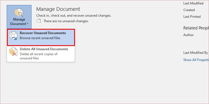
Task: Click the Check in, check out description text
Action: pos(74,16)
